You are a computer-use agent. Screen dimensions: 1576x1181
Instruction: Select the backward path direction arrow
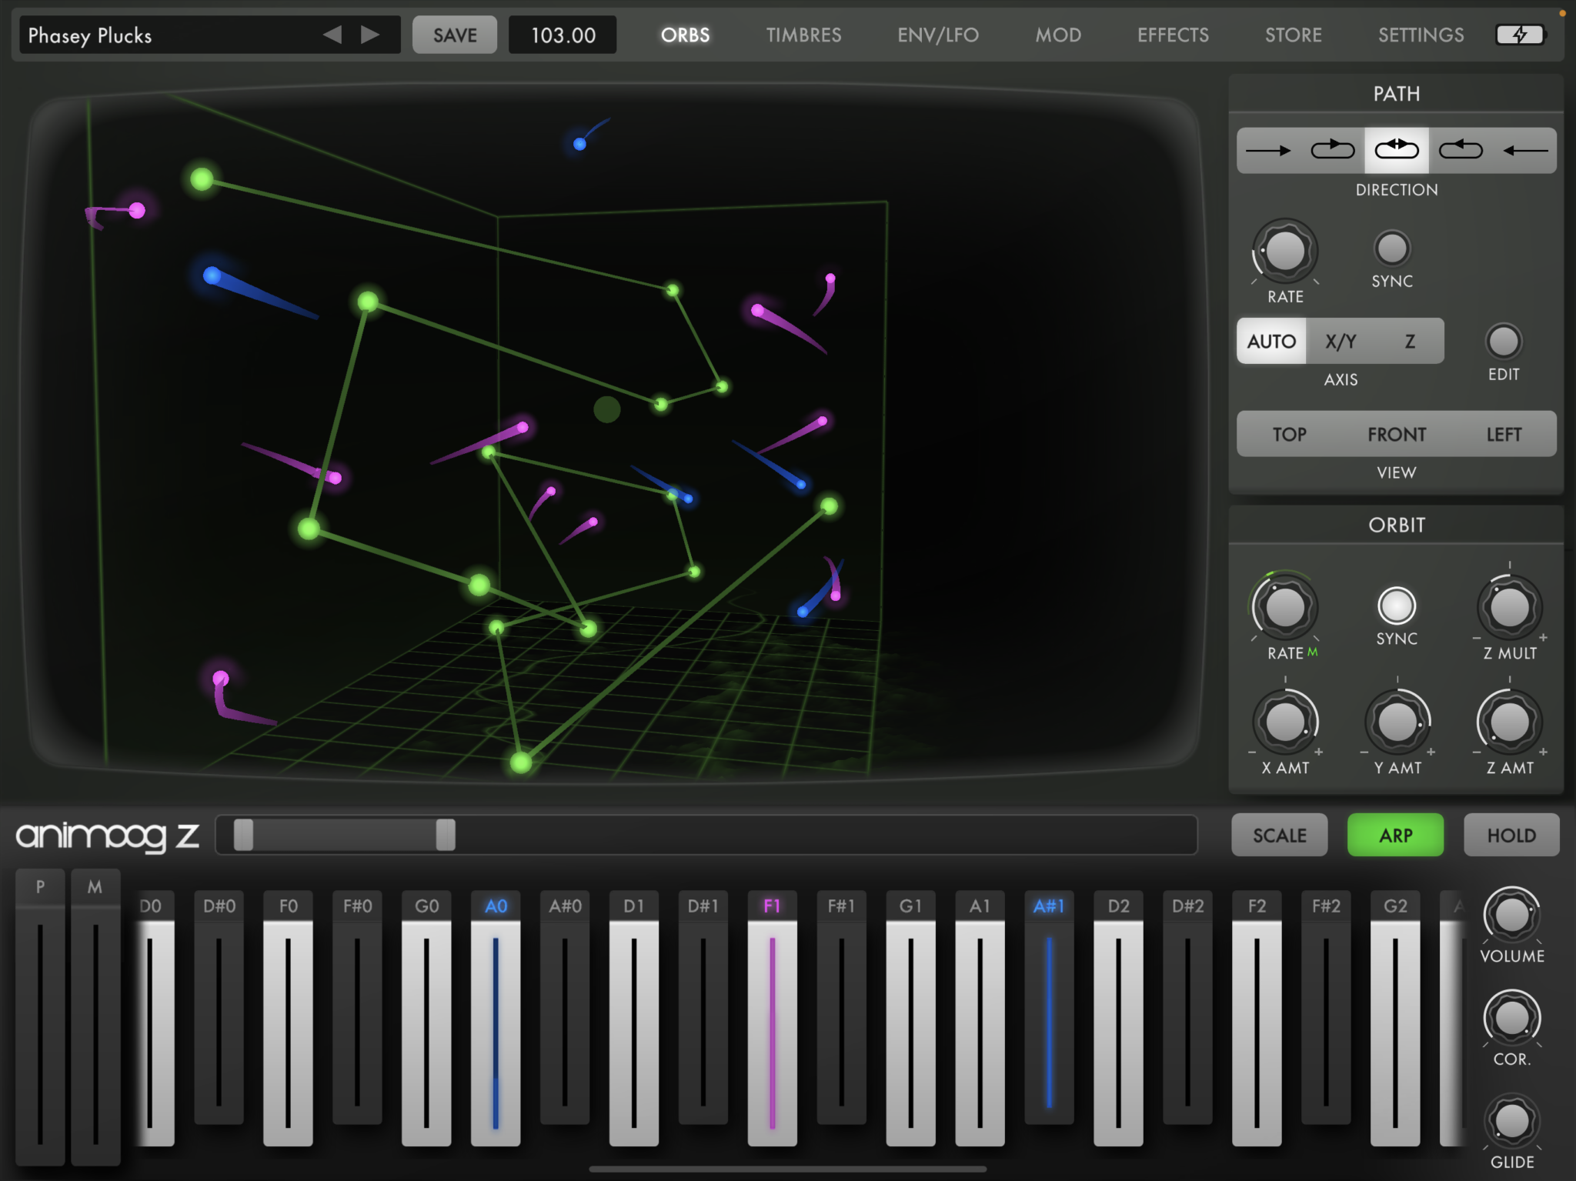click(x=1524, y=150)
